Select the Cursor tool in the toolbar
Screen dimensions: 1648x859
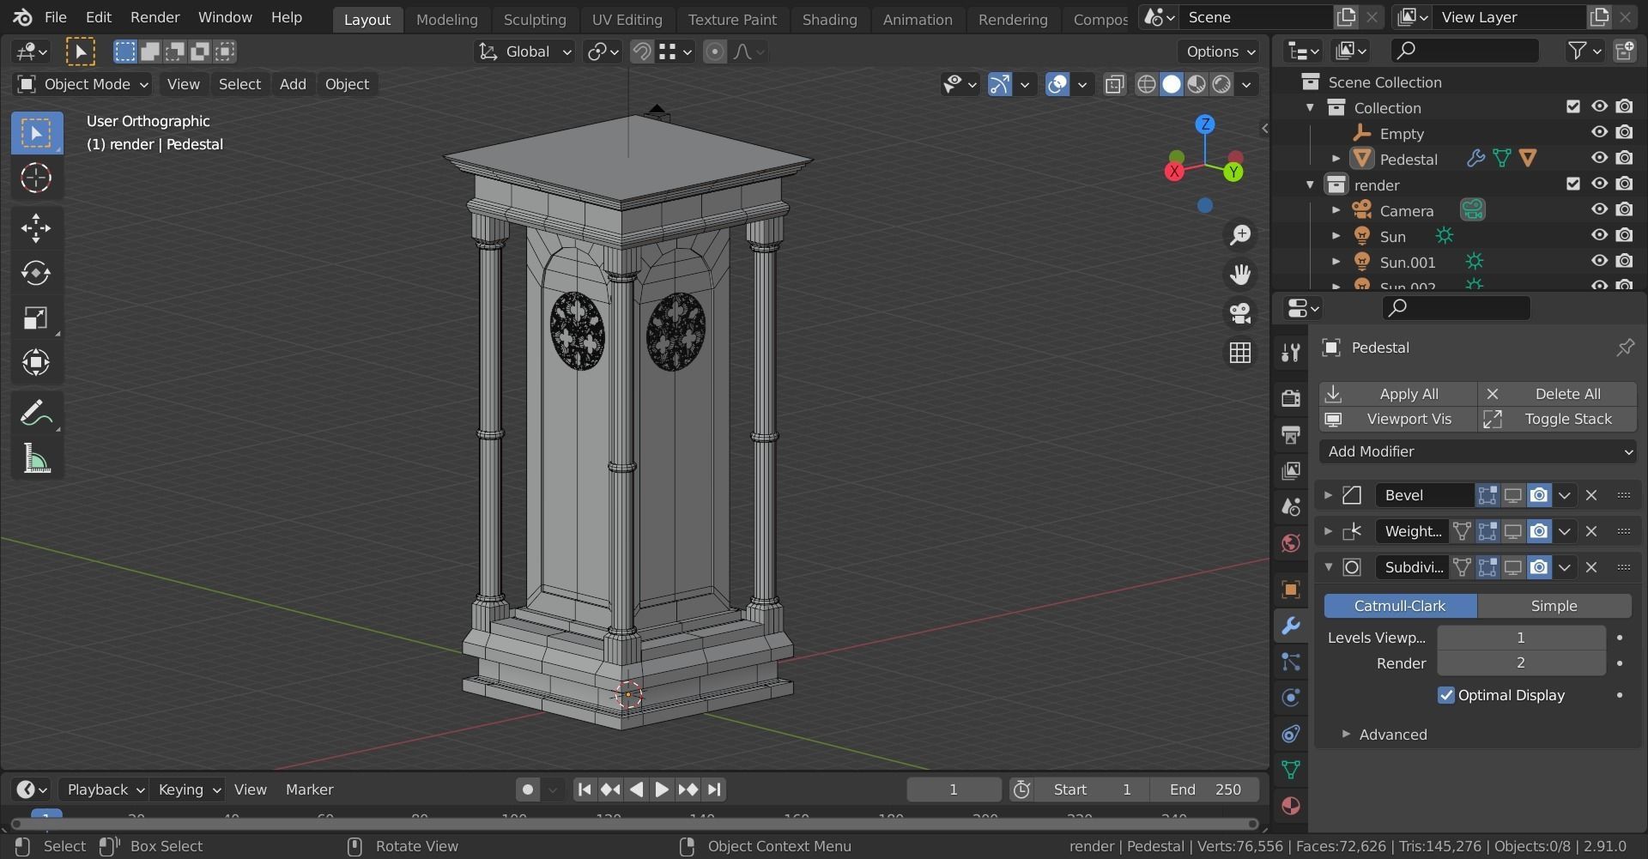[x=36, y=178]
